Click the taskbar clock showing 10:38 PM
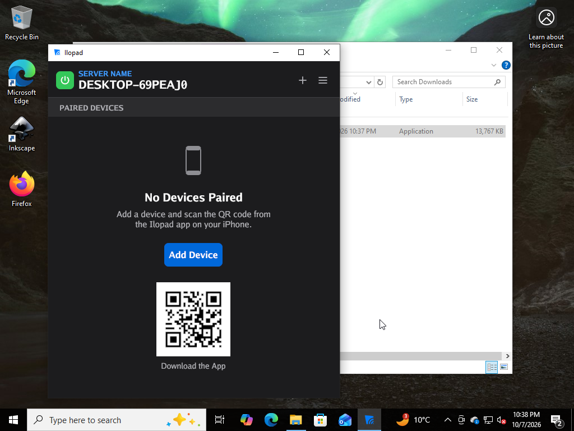This screenshot has height=431, width=574. click(x=526, y=420)
